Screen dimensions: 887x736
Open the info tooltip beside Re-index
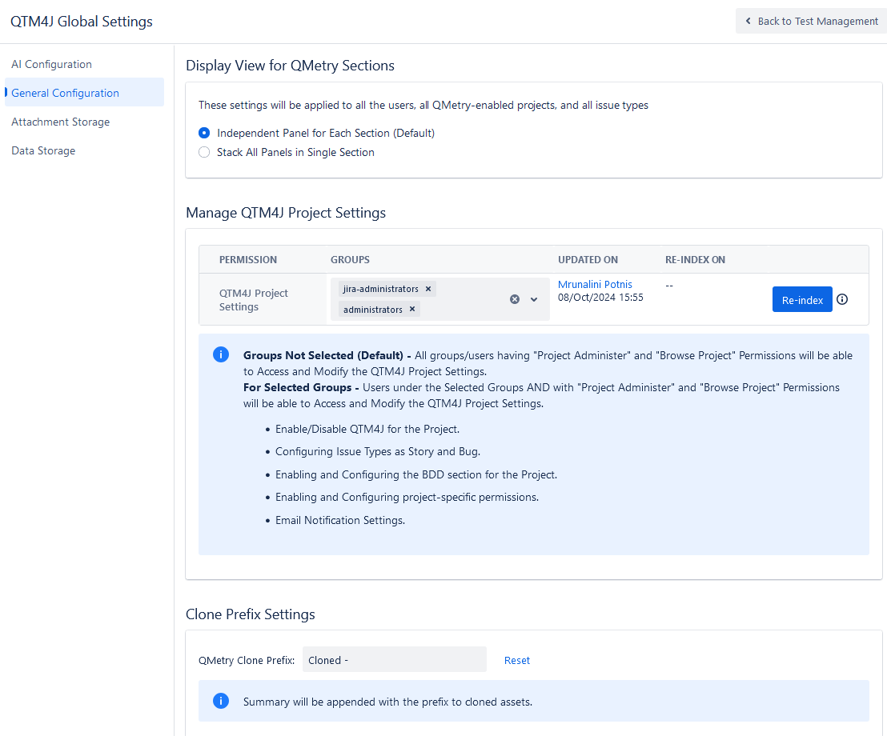click(842, 298)
